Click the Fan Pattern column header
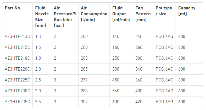 tap(143, 14)
